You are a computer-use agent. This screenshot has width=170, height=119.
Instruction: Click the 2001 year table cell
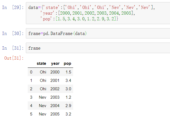coord(55,81)
